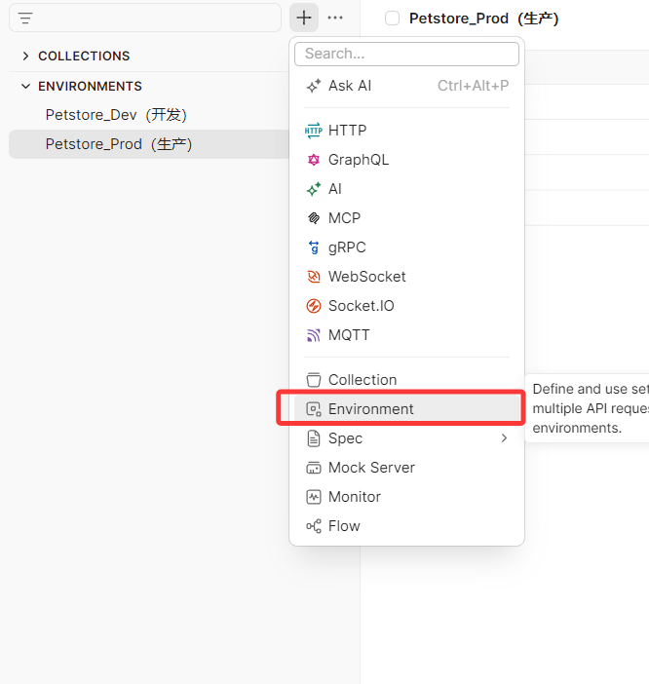The image size is (649, 684).
Task: Select Spec in the menu
Action: [406, 437]
